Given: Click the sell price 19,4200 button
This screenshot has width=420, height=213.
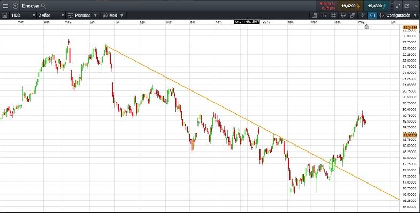Looking at the screenshot, I should point(350,6).
